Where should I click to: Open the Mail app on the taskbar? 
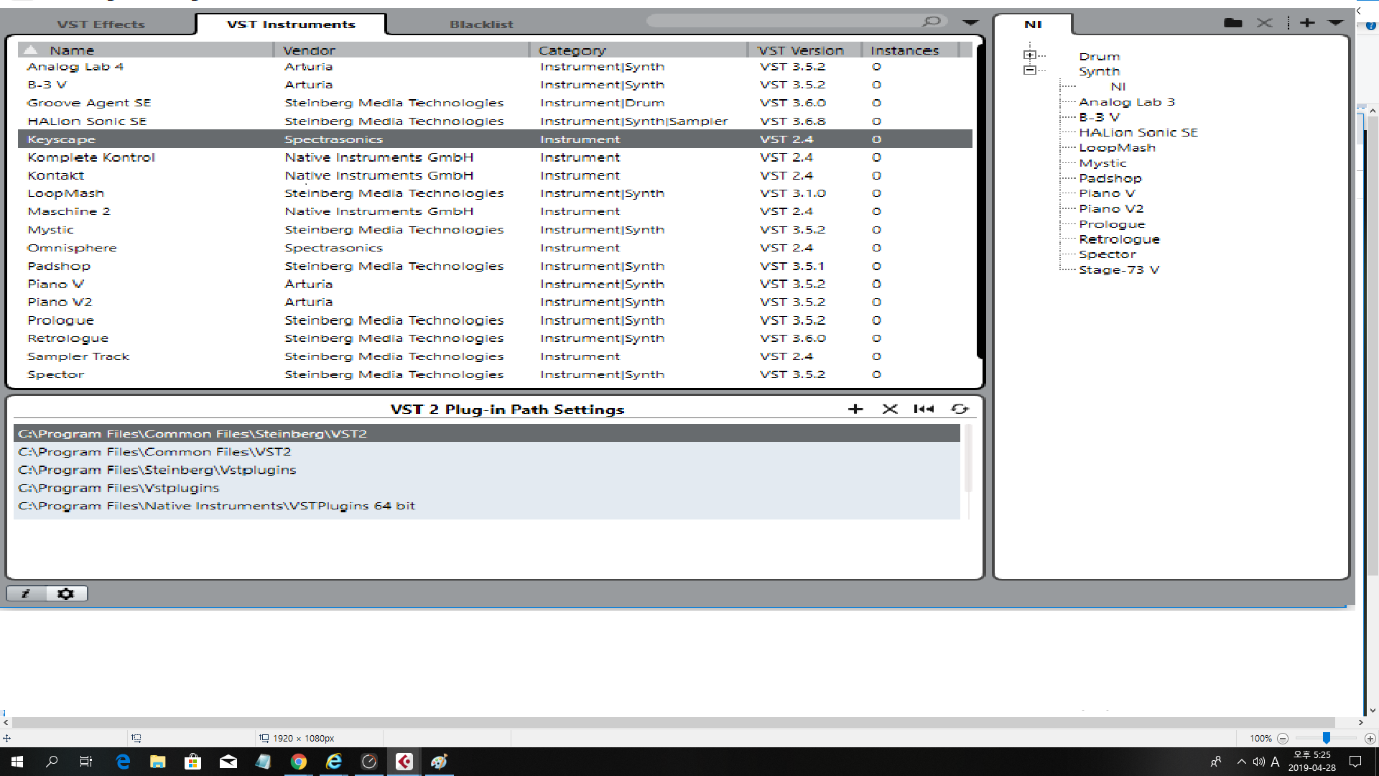pyautogui.click(x=228, y=762)
